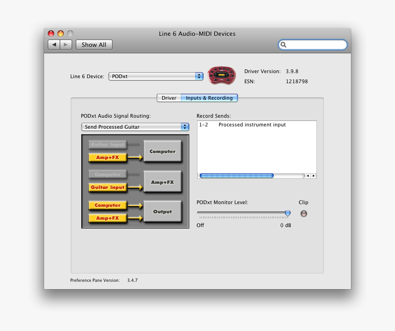
Task: Click the Driver Version value 3.9.8
Action: (x=292, y=71)
